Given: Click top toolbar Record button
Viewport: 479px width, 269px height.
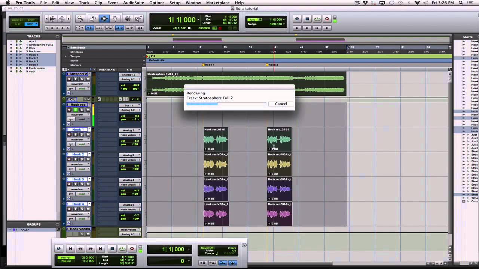Looking at the screenshot, I should click(327, 19).
